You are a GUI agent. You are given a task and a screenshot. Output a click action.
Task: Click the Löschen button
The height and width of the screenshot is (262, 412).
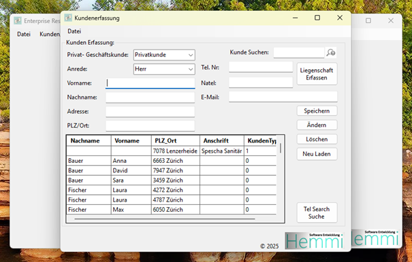317,139
